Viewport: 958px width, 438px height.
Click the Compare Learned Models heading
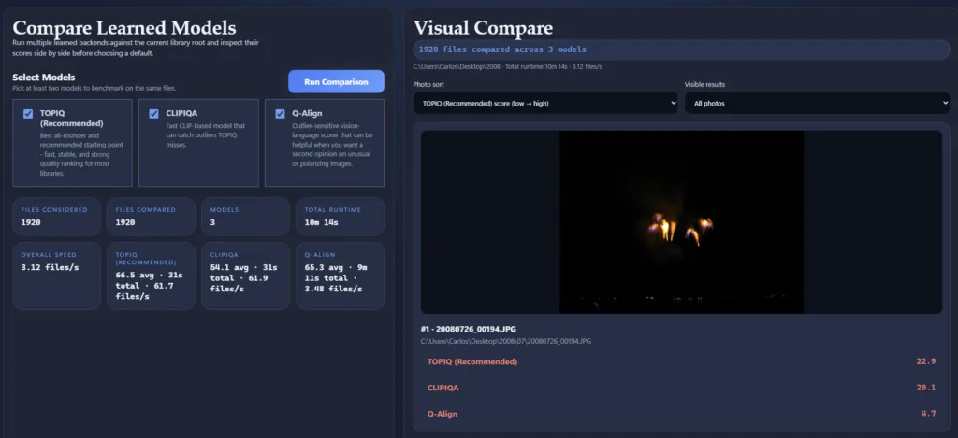124,27
